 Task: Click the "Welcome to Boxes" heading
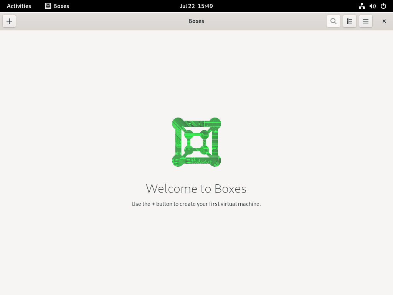click(x=196, y=189)
